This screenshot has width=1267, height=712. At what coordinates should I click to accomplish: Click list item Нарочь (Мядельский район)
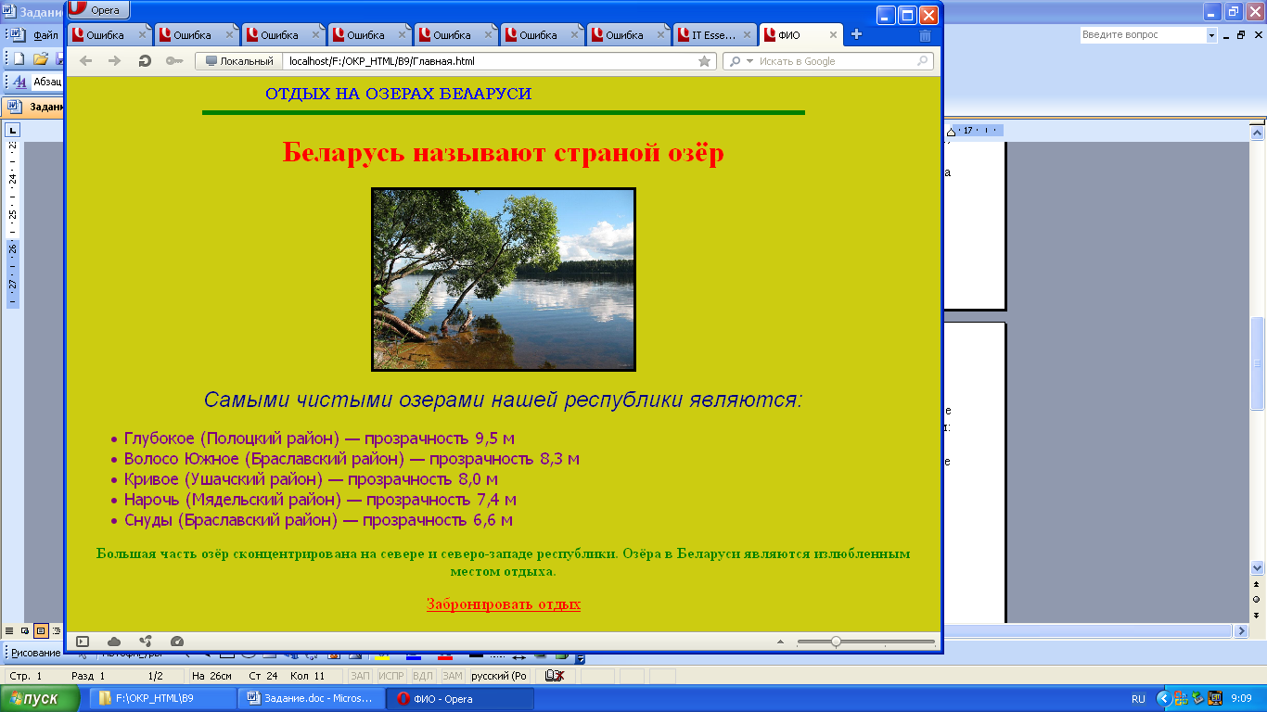(x=320, y=500)
